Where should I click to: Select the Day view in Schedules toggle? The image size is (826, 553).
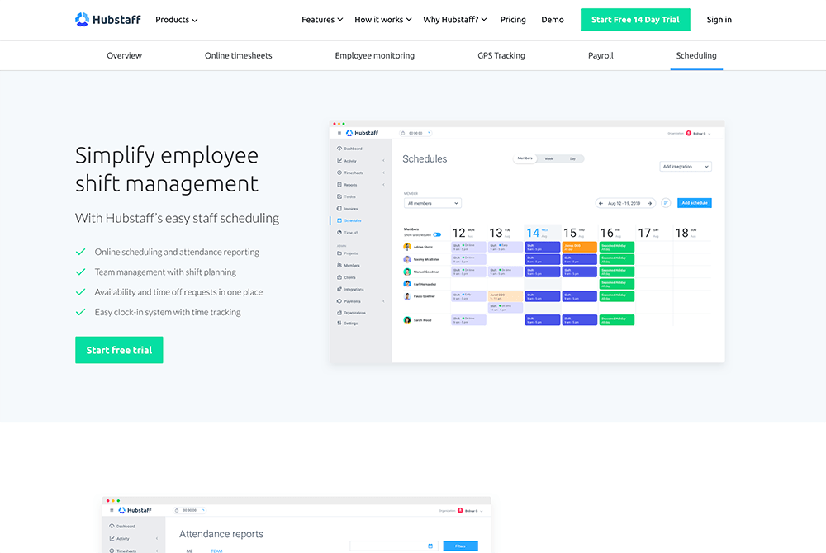[x=572, y=158]
